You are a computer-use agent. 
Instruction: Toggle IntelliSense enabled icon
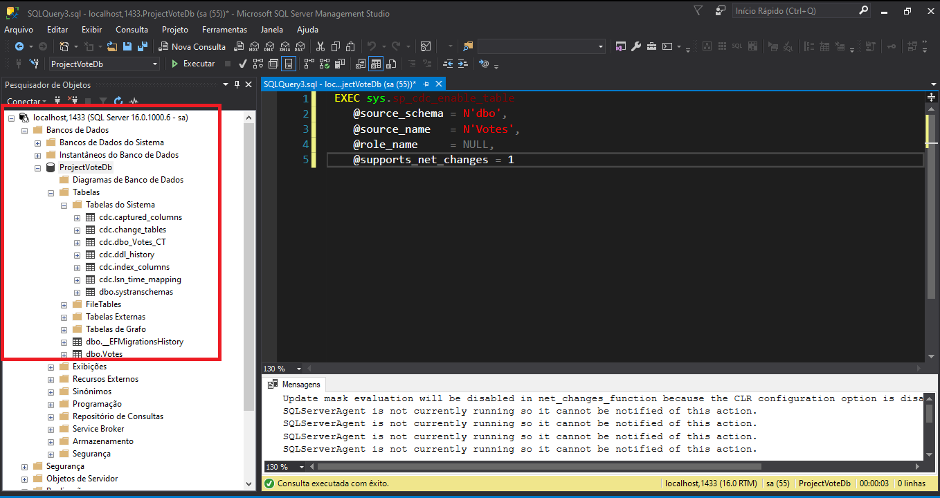point(288,64)
